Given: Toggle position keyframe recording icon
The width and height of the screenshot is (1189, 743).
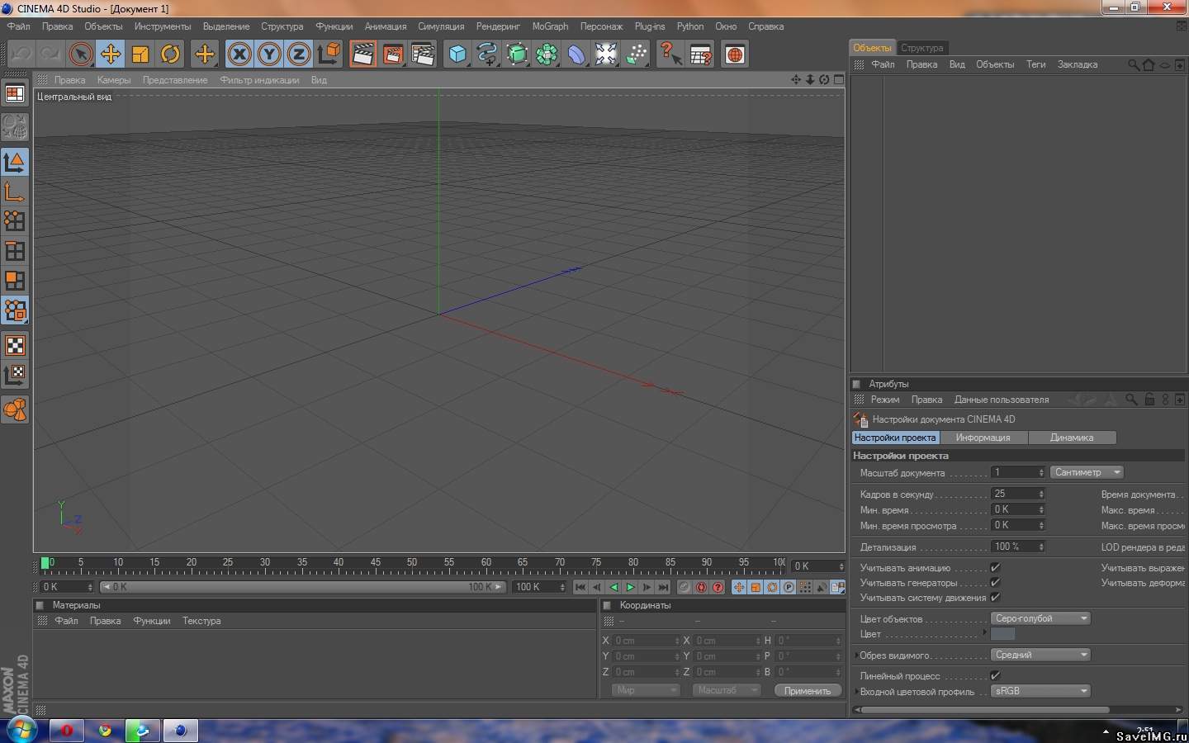Looking at the screenshot, I should click(739, 587).
